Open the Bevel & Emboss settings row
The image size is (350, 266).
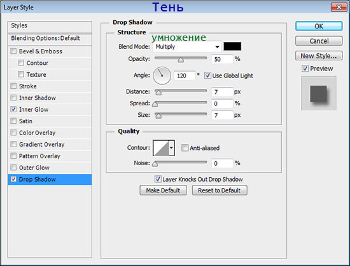[x=50, y=51]
